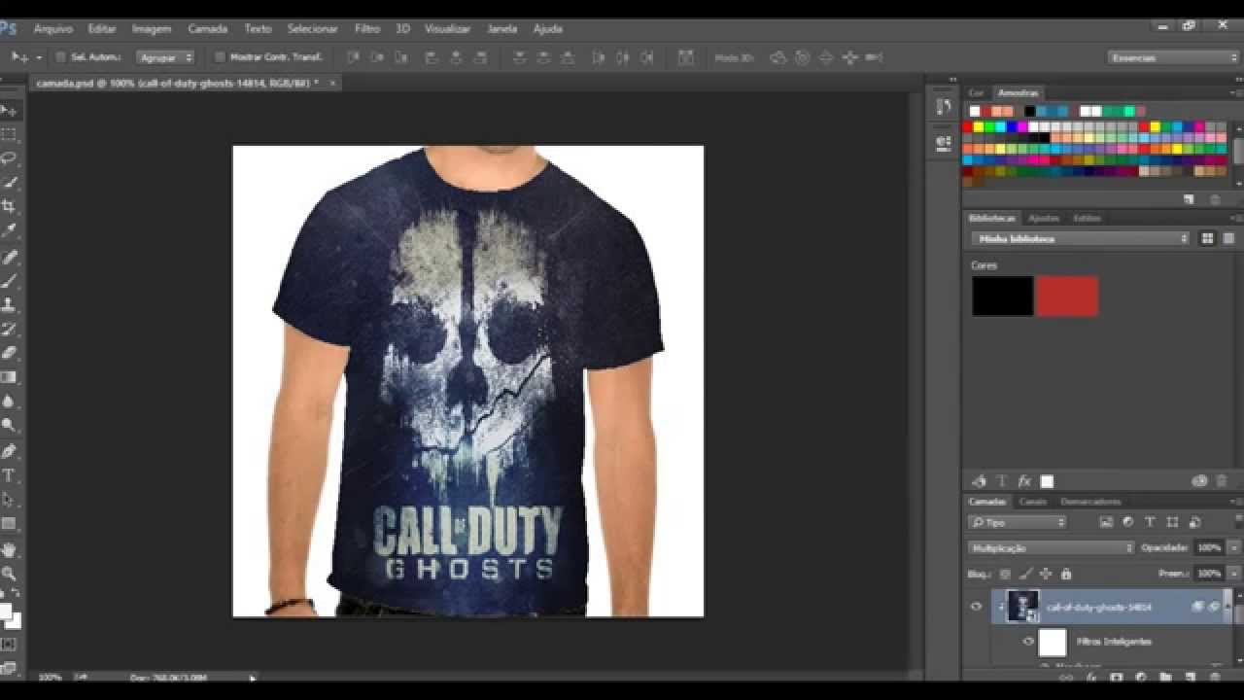This screenshot has height=700, width=1244.
Task: Select the Eyedropper tool
Action: [x=9, y=230]
